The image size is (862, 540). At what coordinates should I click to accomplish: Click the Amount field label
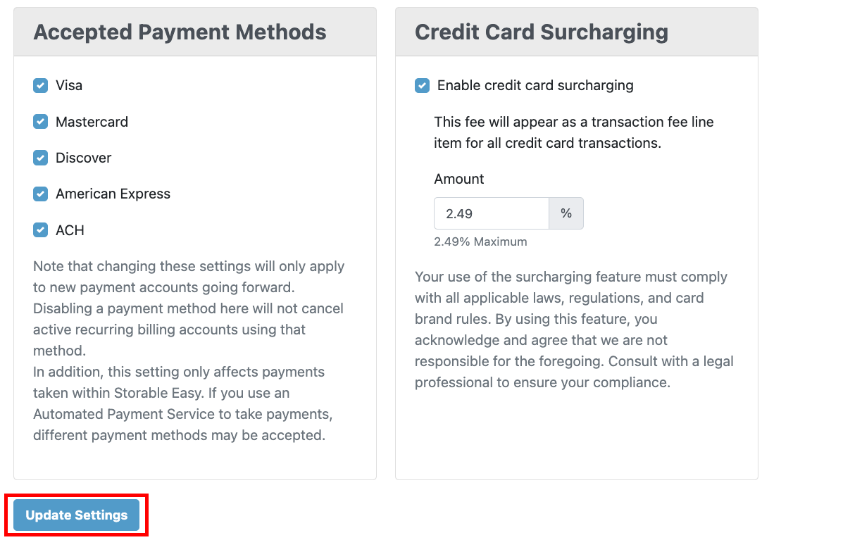pyautogui.click(x=459, y=179)
